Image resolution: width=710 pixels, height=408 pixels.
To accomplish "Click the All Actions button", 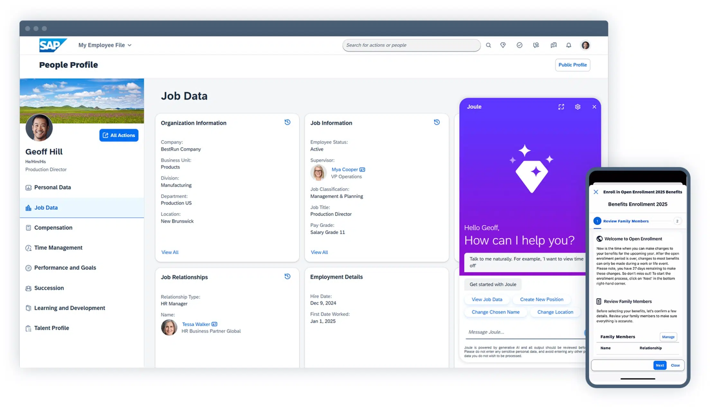I will click(119, 135).
